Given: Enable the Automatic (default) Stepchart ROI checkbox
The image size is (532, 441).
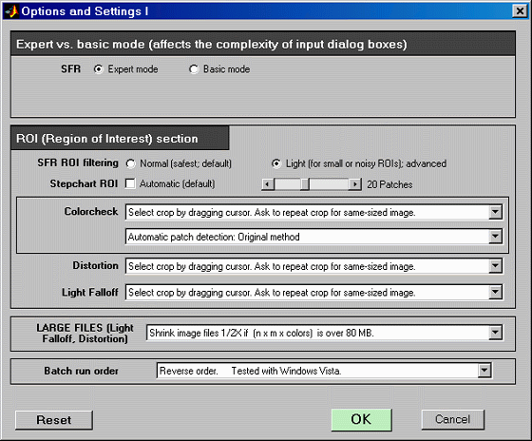Looking at the screenshot, I should pos(130,184).
